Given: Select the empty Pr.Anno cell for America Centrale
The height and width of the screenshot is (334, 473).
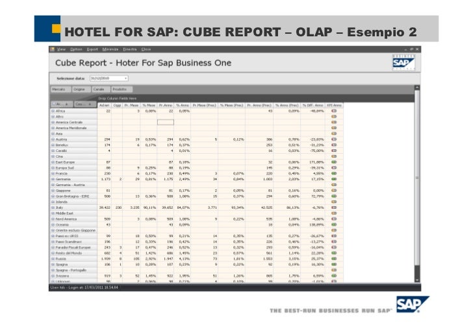Looking at the screenshot, I should 166,123.
